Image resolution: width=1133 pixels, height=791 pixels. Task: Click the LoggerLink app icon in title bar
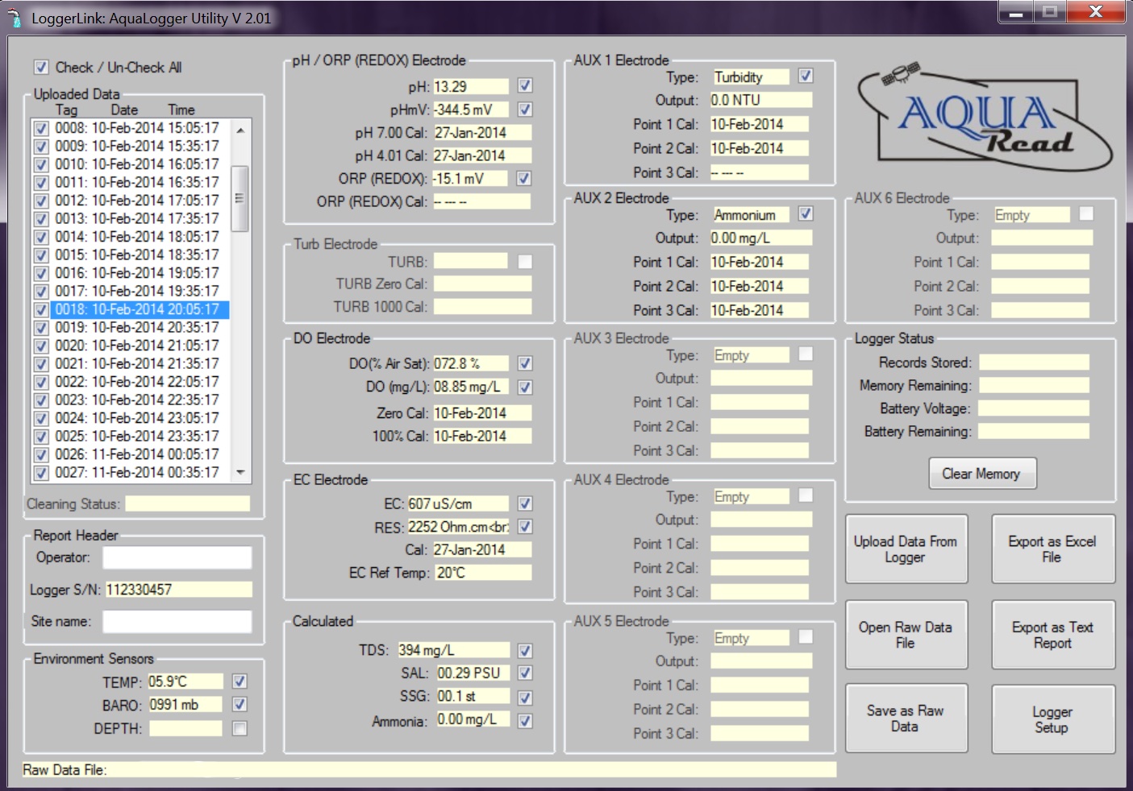click(x=14, y=19)
